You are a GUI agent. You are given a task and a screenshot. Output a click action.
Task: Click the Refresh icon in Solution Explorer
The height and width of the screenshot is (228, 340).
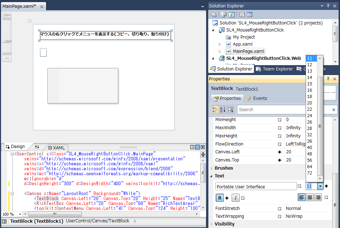pyautogui.click(x=232, y=15)
